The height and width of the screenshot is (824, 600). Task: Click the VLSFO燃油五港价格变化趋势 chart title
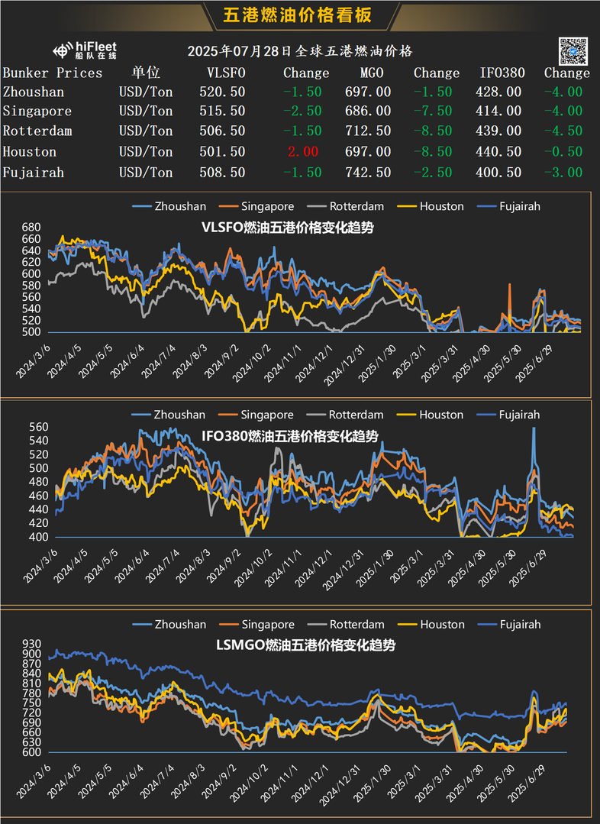coord(287,228)
